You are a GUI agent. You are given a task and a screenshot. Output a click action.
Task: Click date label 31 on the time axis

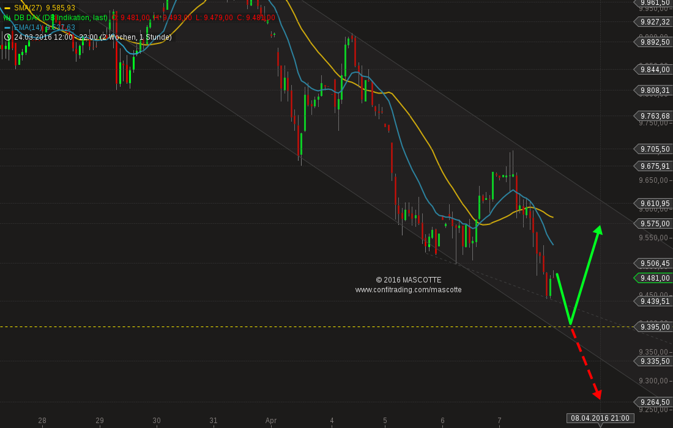pyautogui.click(x=214, y=421)
